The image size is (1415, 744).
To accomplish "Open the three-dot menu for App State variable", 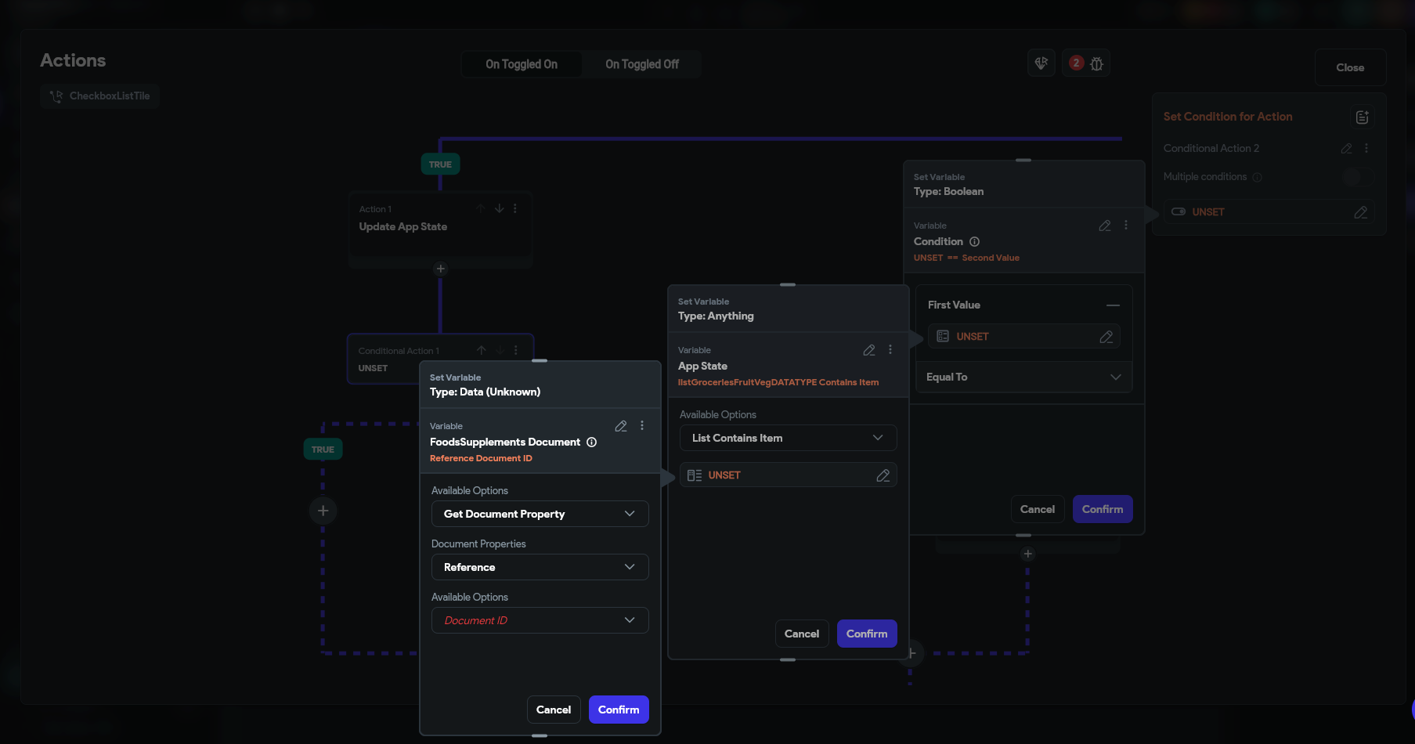I will [890, 349].
